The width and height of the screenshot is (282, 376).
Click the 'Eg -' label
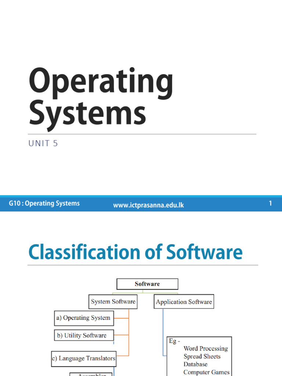[174, 341]
